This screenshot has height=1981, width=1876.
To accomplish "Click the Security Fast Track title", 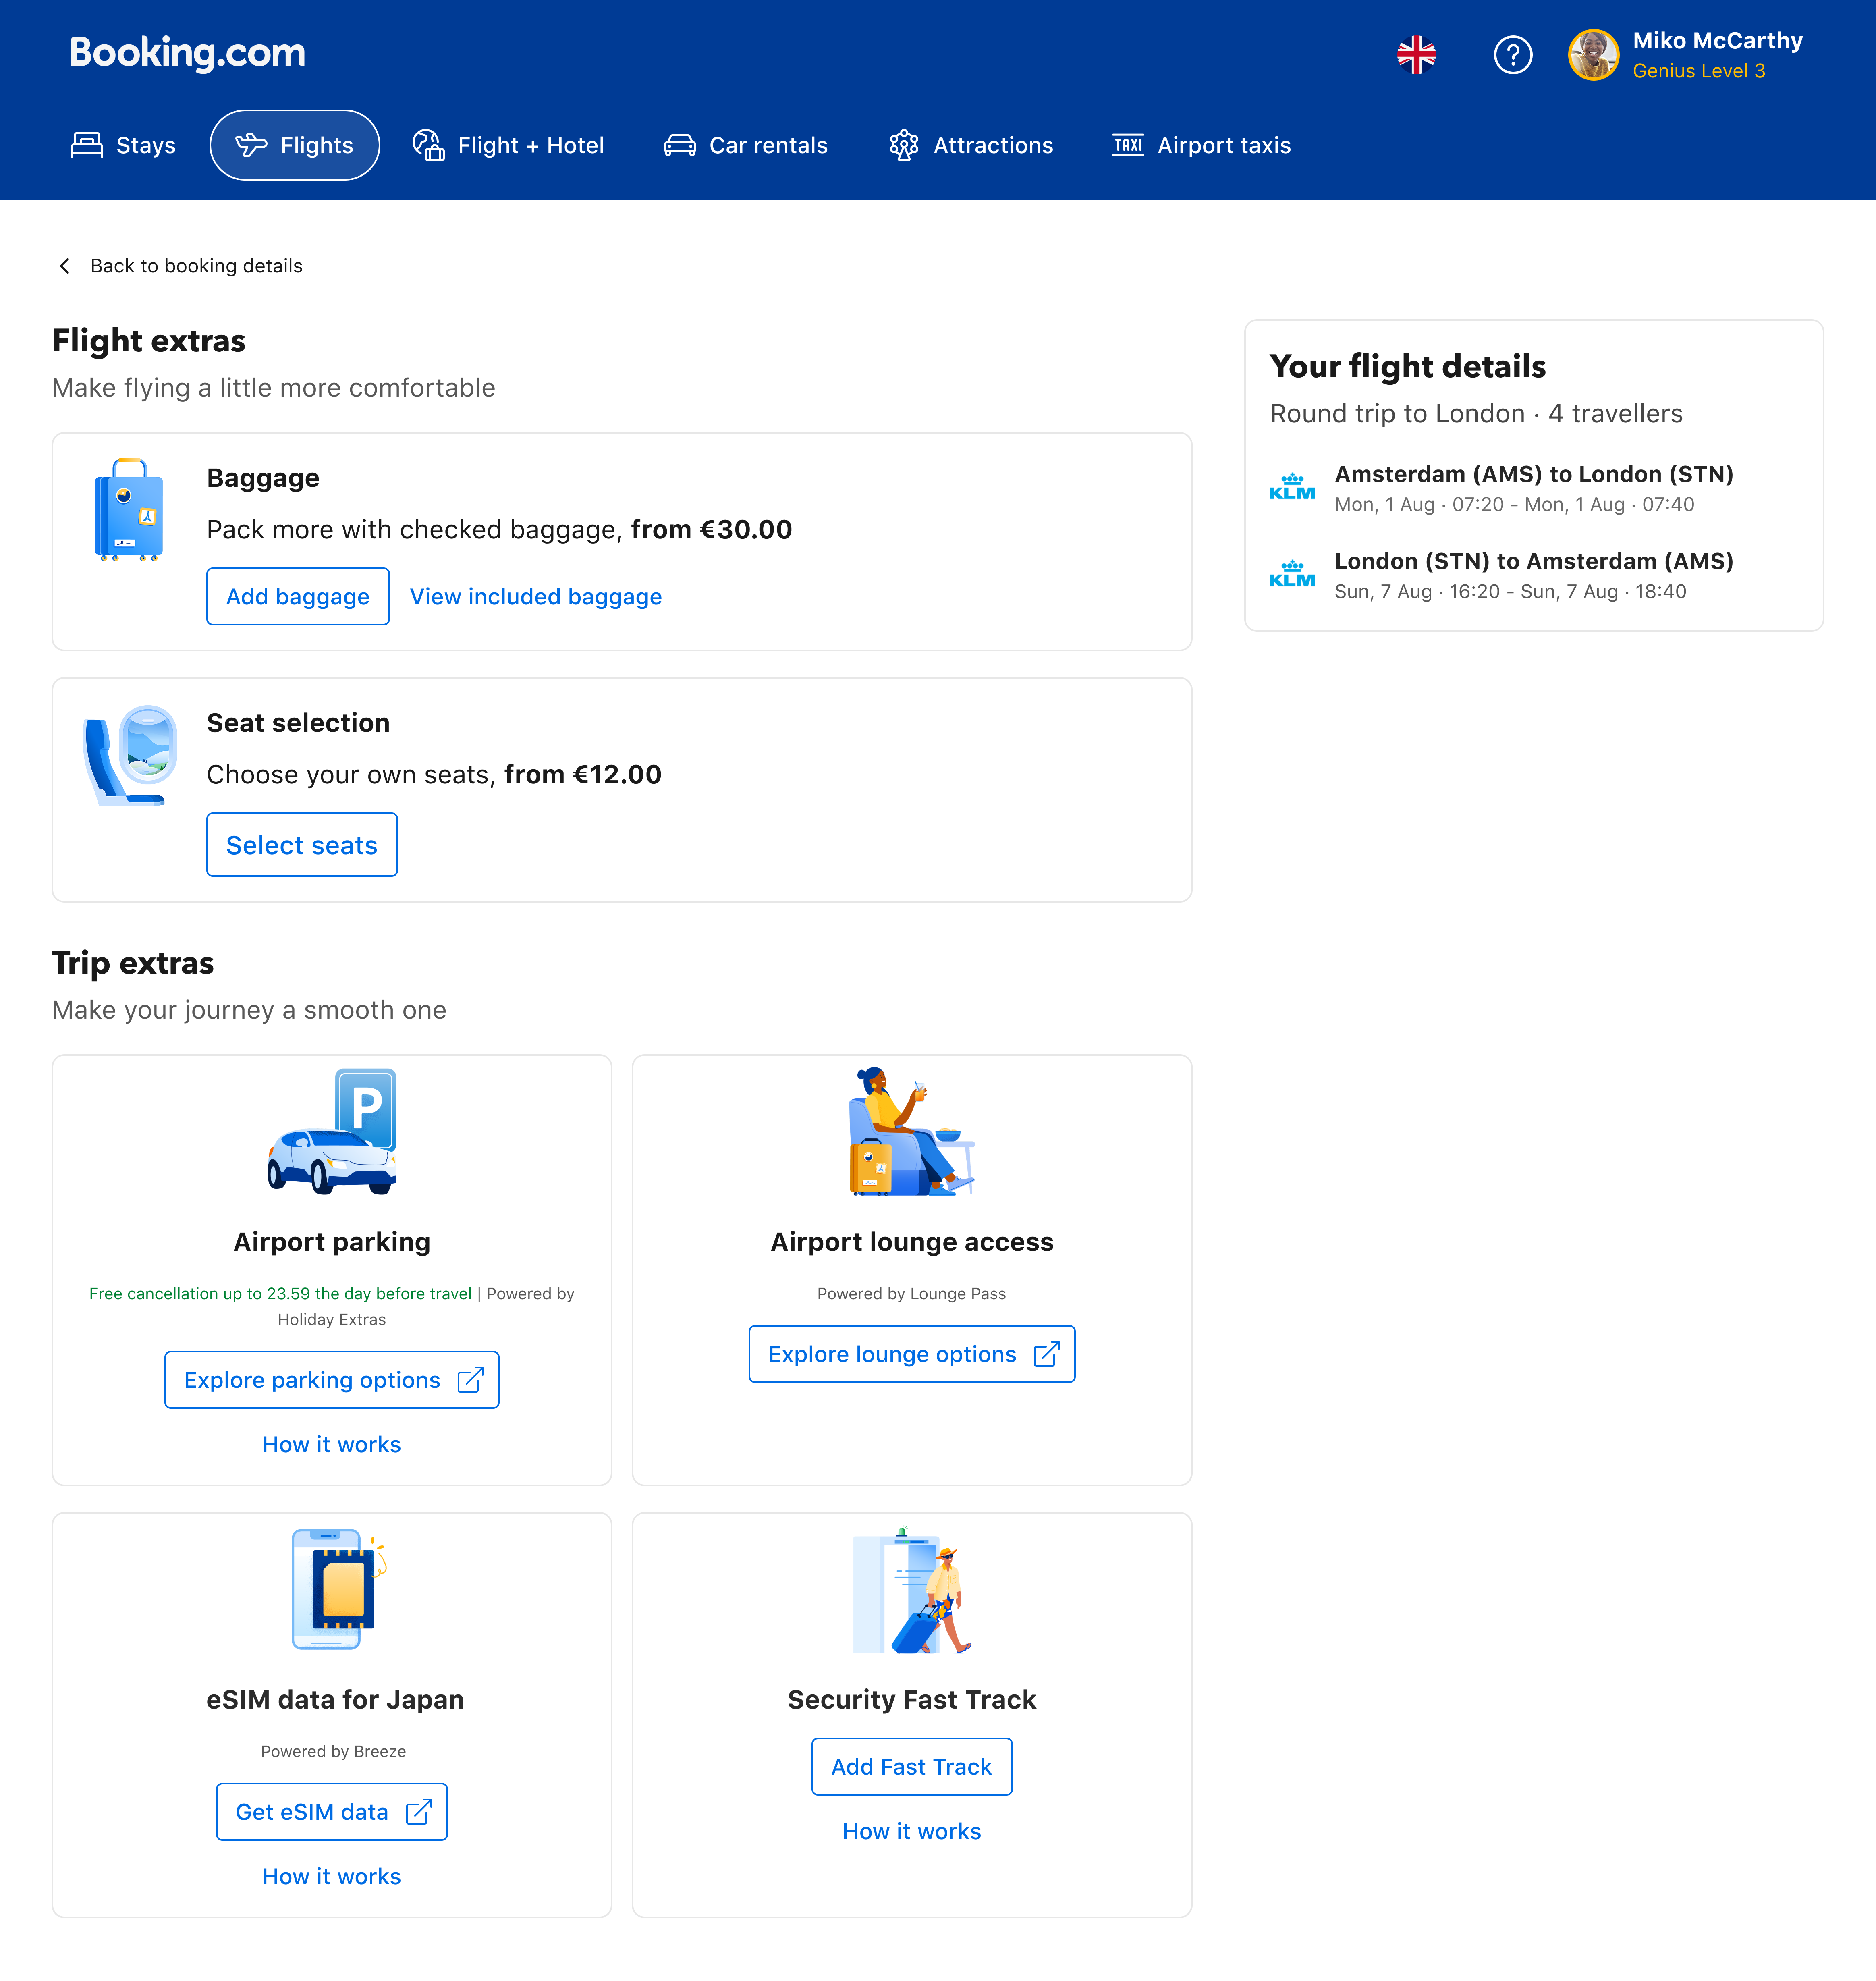I will coord(912,1700).
